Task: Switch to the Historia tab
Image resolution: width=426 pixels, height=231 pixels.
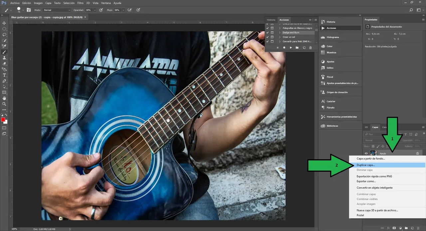Action: pos(271,20)
